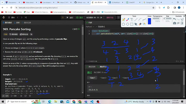Select the highlighter marker tool
Screen dimensions: 186x104
128,20
